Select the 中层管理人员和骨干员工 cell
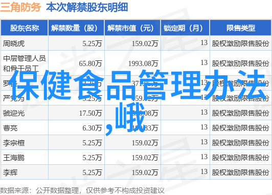The height and width of the screenshot is (195, 272). coord(25,63)
